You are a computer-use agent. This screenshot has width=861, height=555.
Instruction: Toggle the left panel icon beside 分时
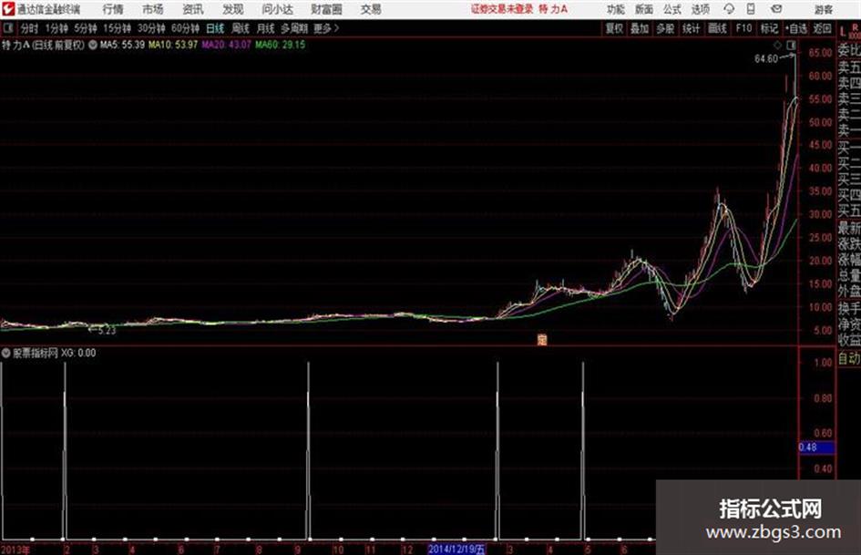point(8,28)
